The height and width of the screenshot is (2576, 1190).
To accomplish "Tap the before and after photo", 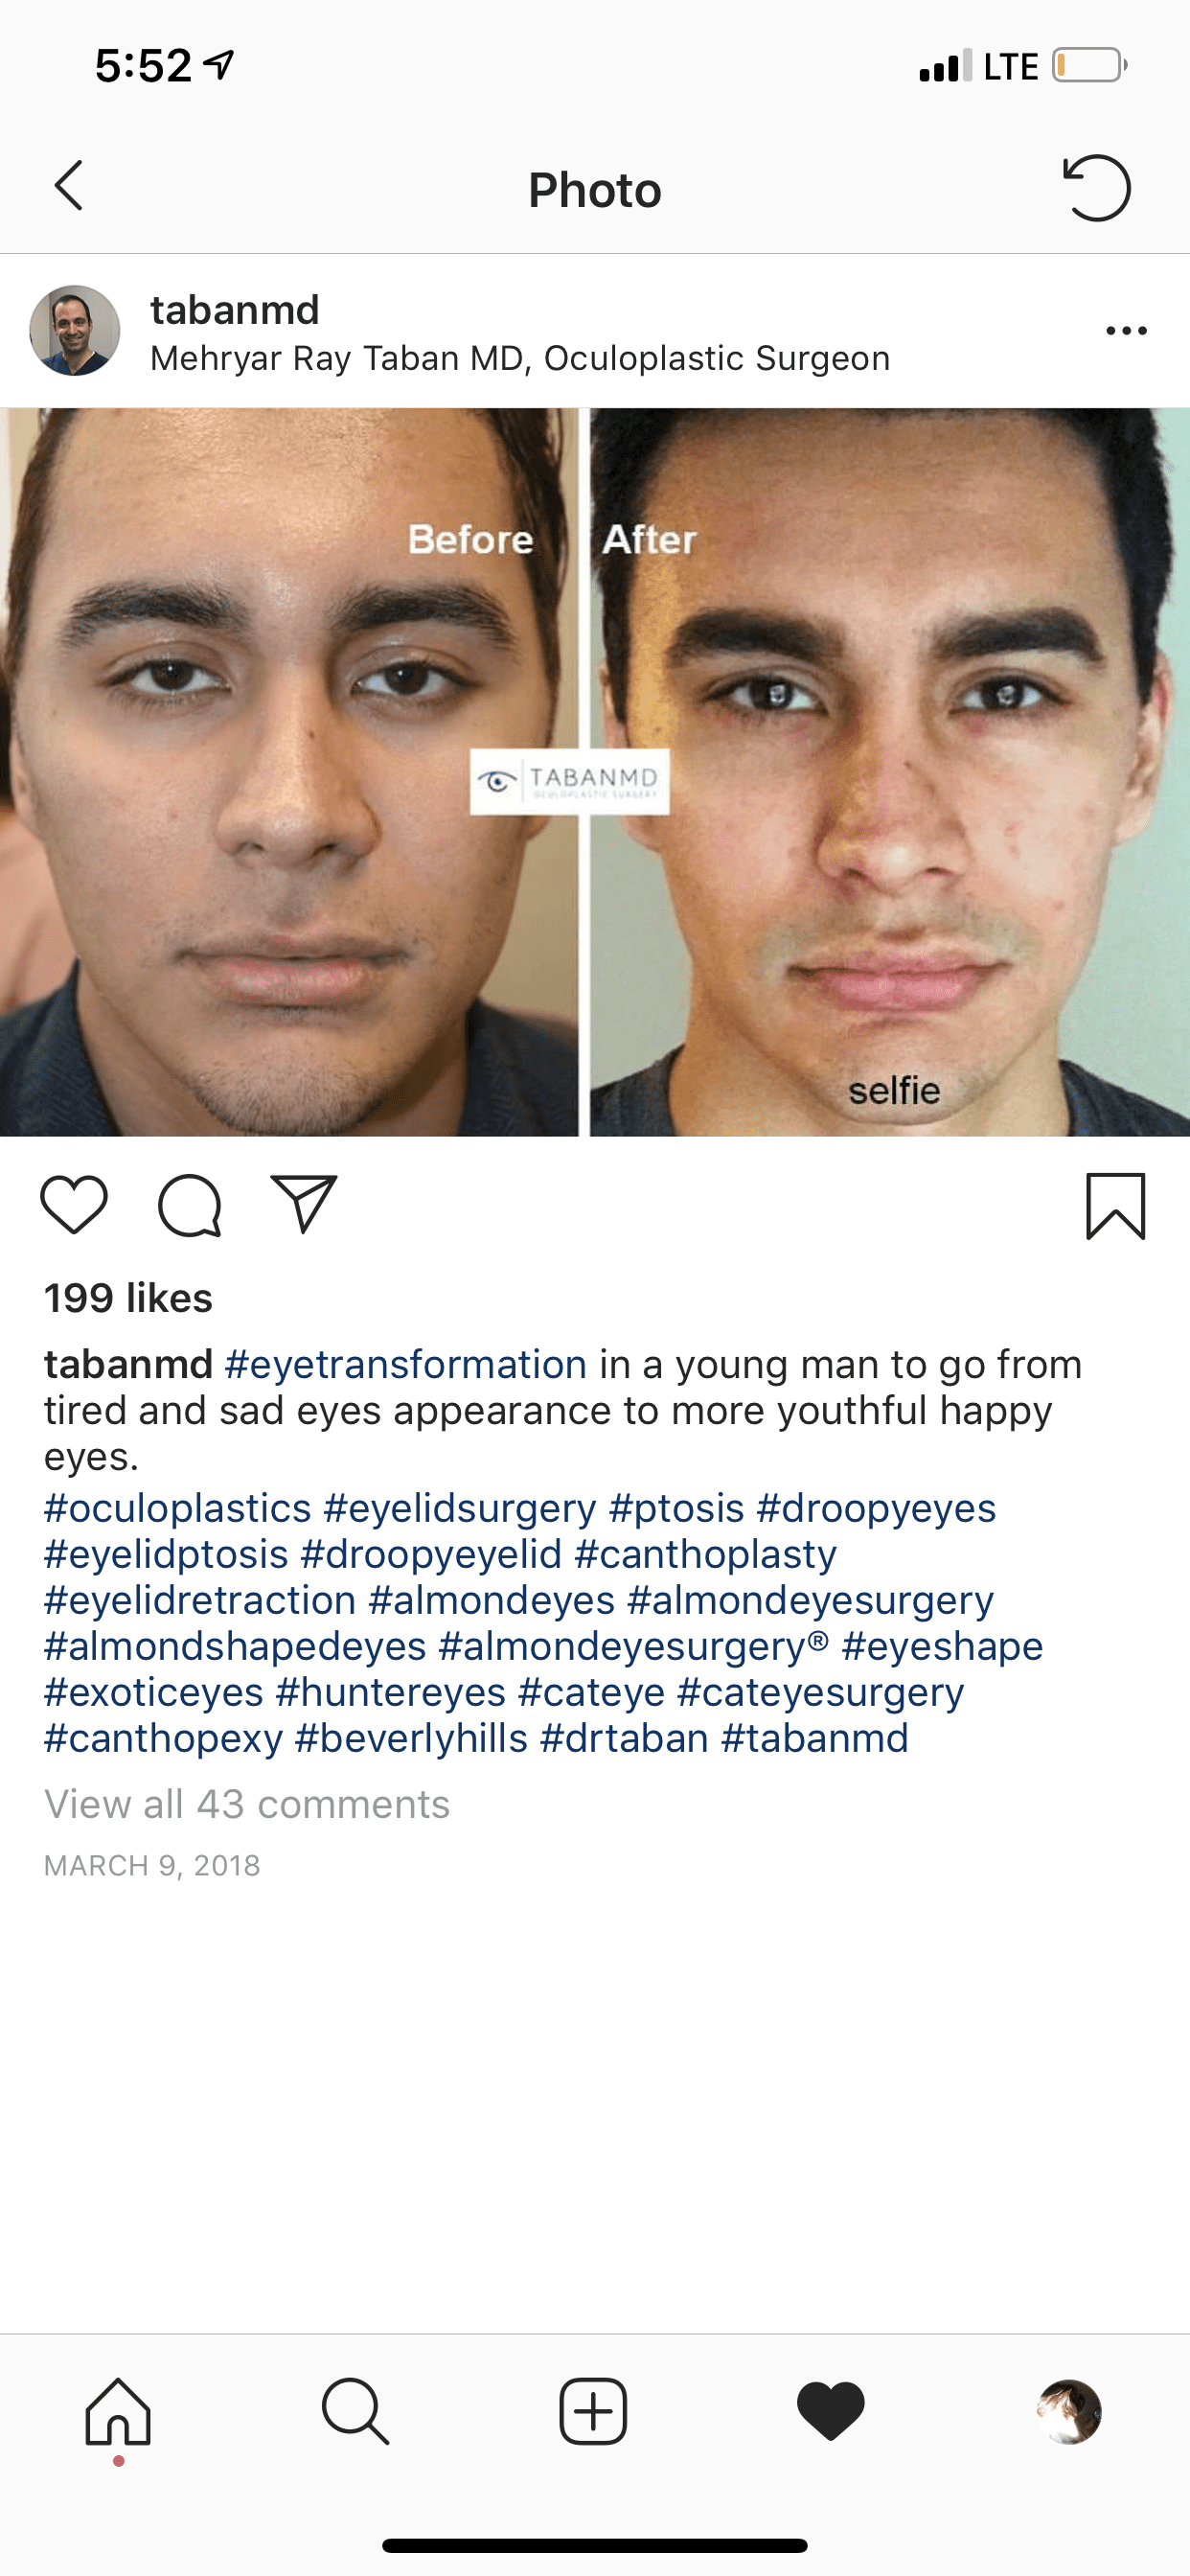I will tap(595, 772).
